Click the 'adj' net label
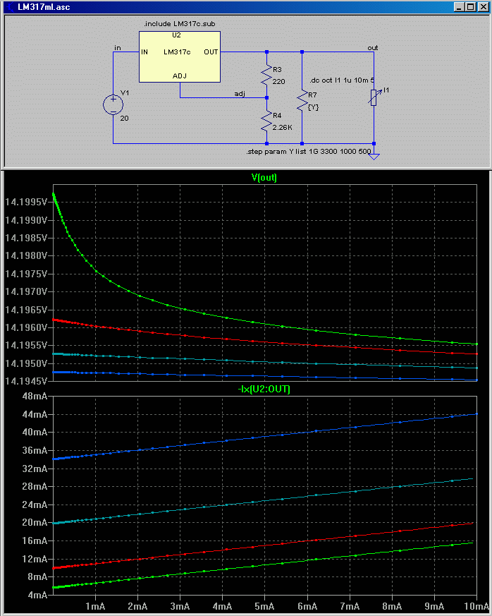492x616 pixels. point(240,94)
